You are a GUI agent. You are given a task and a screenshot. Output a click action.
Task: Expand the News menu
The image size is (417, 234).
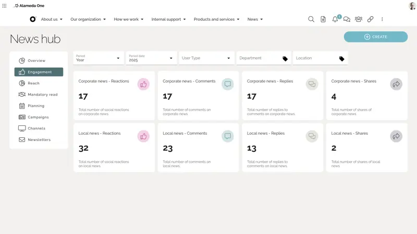point(255,19)
